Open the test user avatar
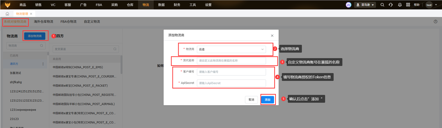The width and height of the screenshot is (442, 128). pos(429,5)
